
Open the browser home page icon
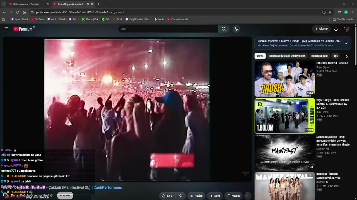coord(24,12)
